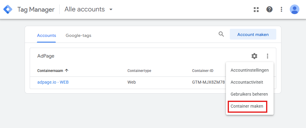Select Accountinstellingen from the menu

[250, 70]
